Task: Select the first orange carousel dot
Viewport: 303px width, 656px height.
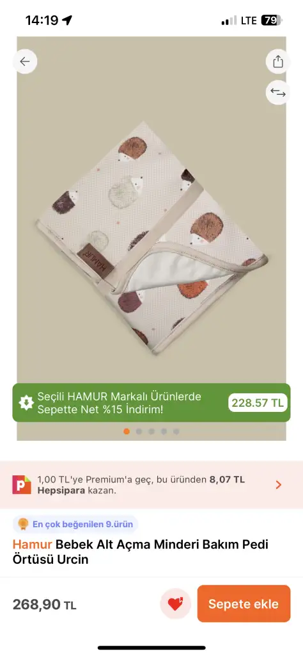Action: pyautogui.click(x=127, y=431)
